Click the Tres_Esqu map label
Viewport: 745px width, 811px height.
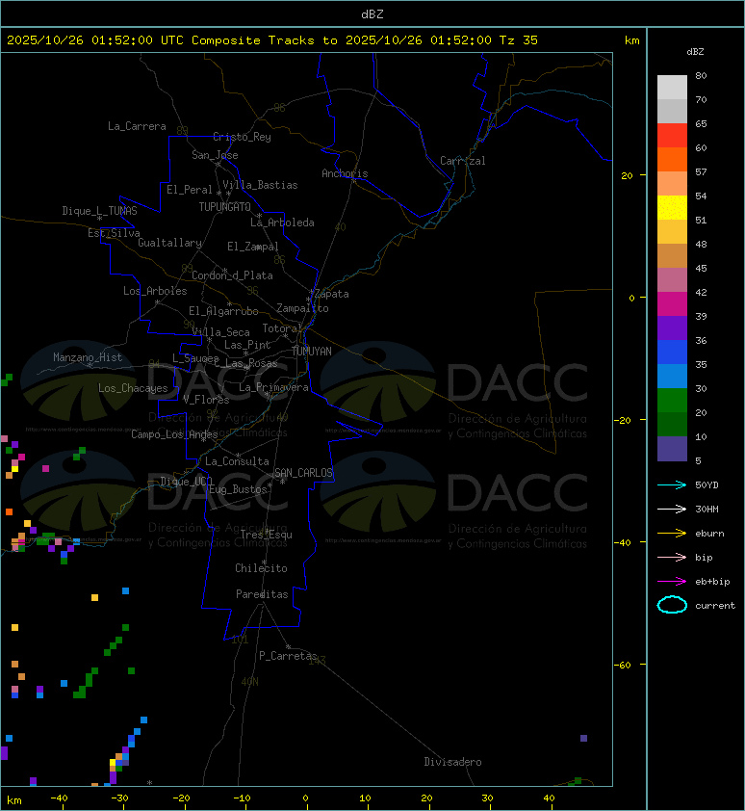click(x=267, y=535)
